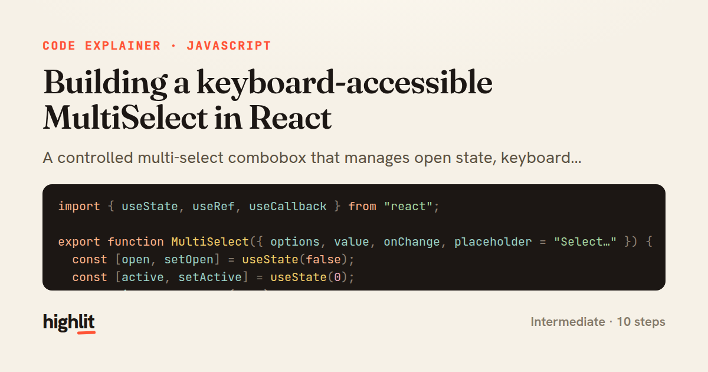Click the import line in the code block
This screenshot has height=372, width=708.
click(x=249, y=206)
